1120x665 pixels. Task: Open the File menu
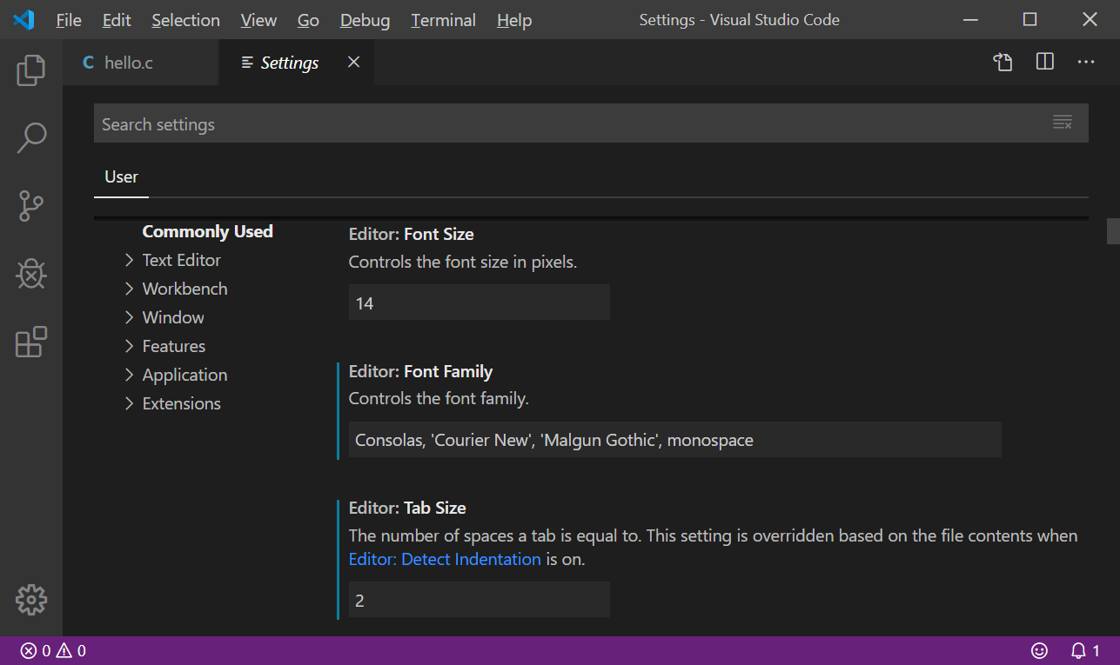69,19
